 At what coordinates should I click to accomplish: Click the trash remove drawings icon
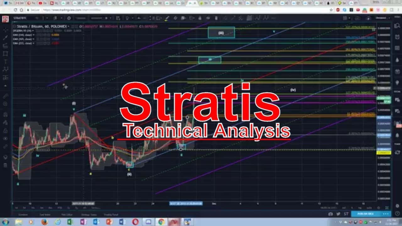click(5, 165)
